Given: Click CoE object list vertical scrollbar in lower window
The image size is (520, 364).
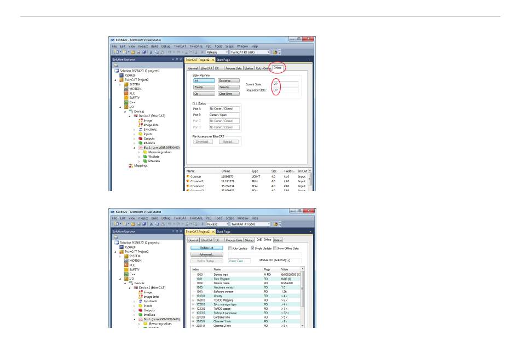Looking at the screenshot, I should point(302,297).
